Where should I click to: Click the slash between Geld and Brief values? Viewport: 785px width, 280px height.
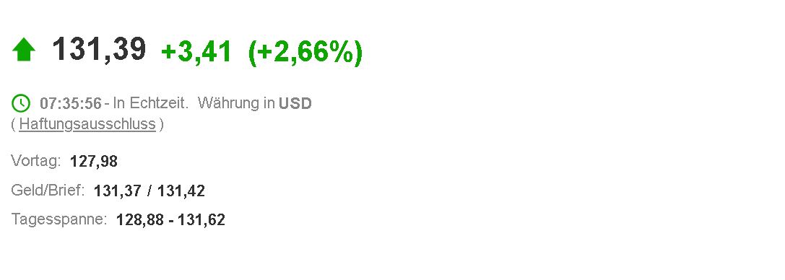149,191
